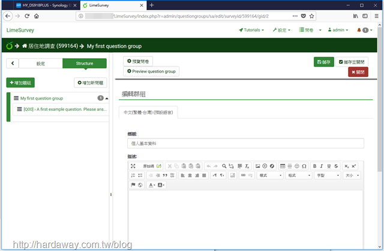The height and width of the screenshot is (251, 384).
Task: Align text left in editor
Action: [x=182, y=176]
